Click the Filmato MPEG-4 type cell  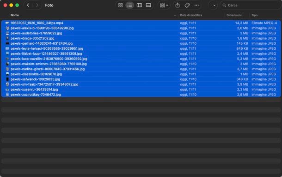click(264, 23)
